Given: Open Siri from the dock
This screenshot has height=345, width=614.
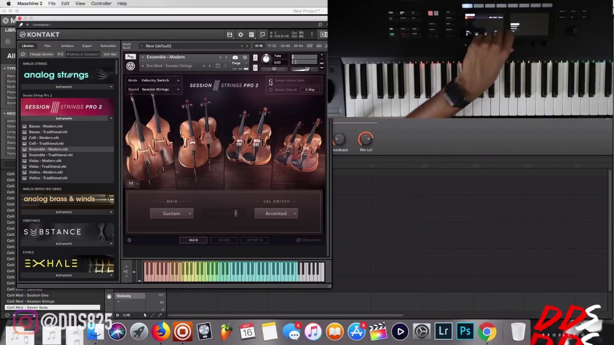Looking at the screenshot, I should [x=118, y=331].
